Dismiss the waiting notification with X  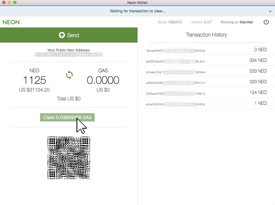[270, 11]
